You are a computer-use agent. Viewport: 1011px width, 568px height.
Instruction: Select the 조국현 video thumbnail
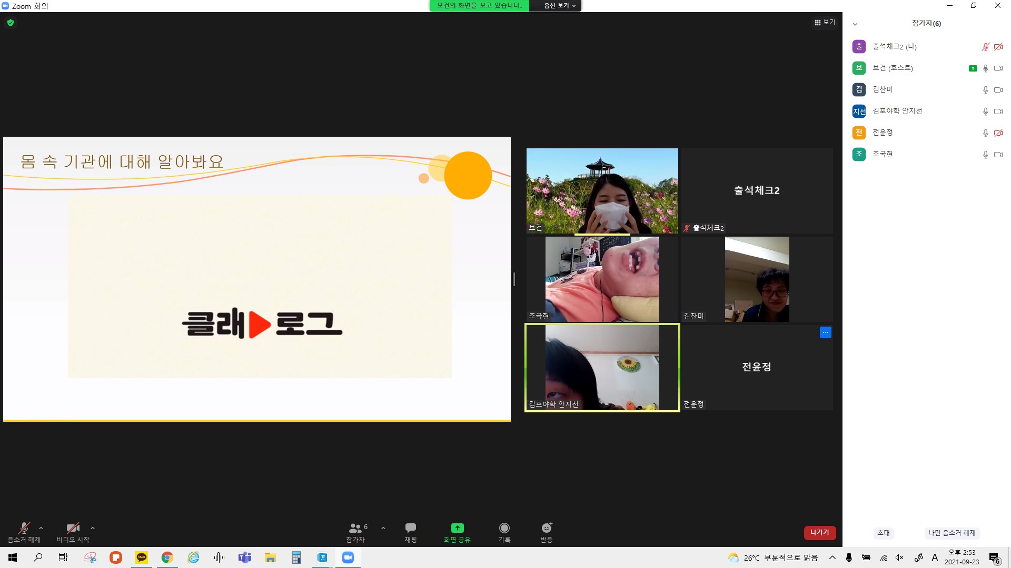[x=602, y=279]
